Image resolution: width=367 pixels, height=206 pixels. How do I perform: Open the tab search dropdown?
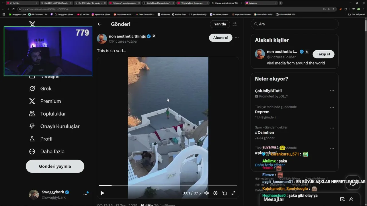(3, 3)
